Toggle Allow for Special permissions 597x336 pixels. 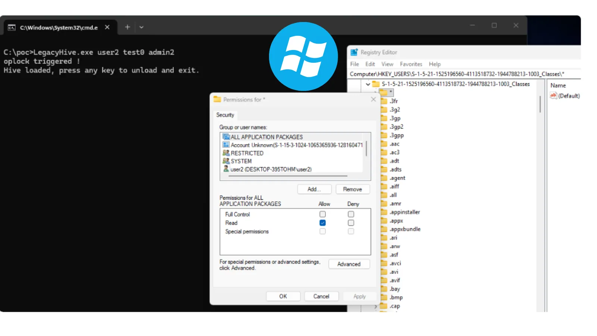pos(323,231)
